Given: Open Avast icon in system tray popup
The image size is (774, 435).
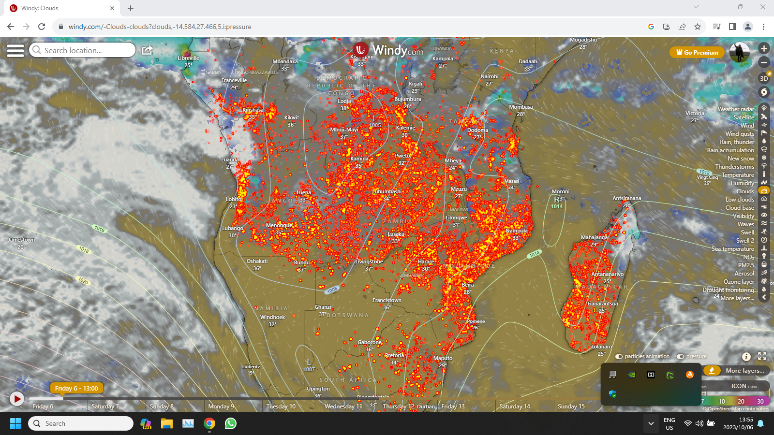Looking at the screenshot, I should [x=690, y=375].
